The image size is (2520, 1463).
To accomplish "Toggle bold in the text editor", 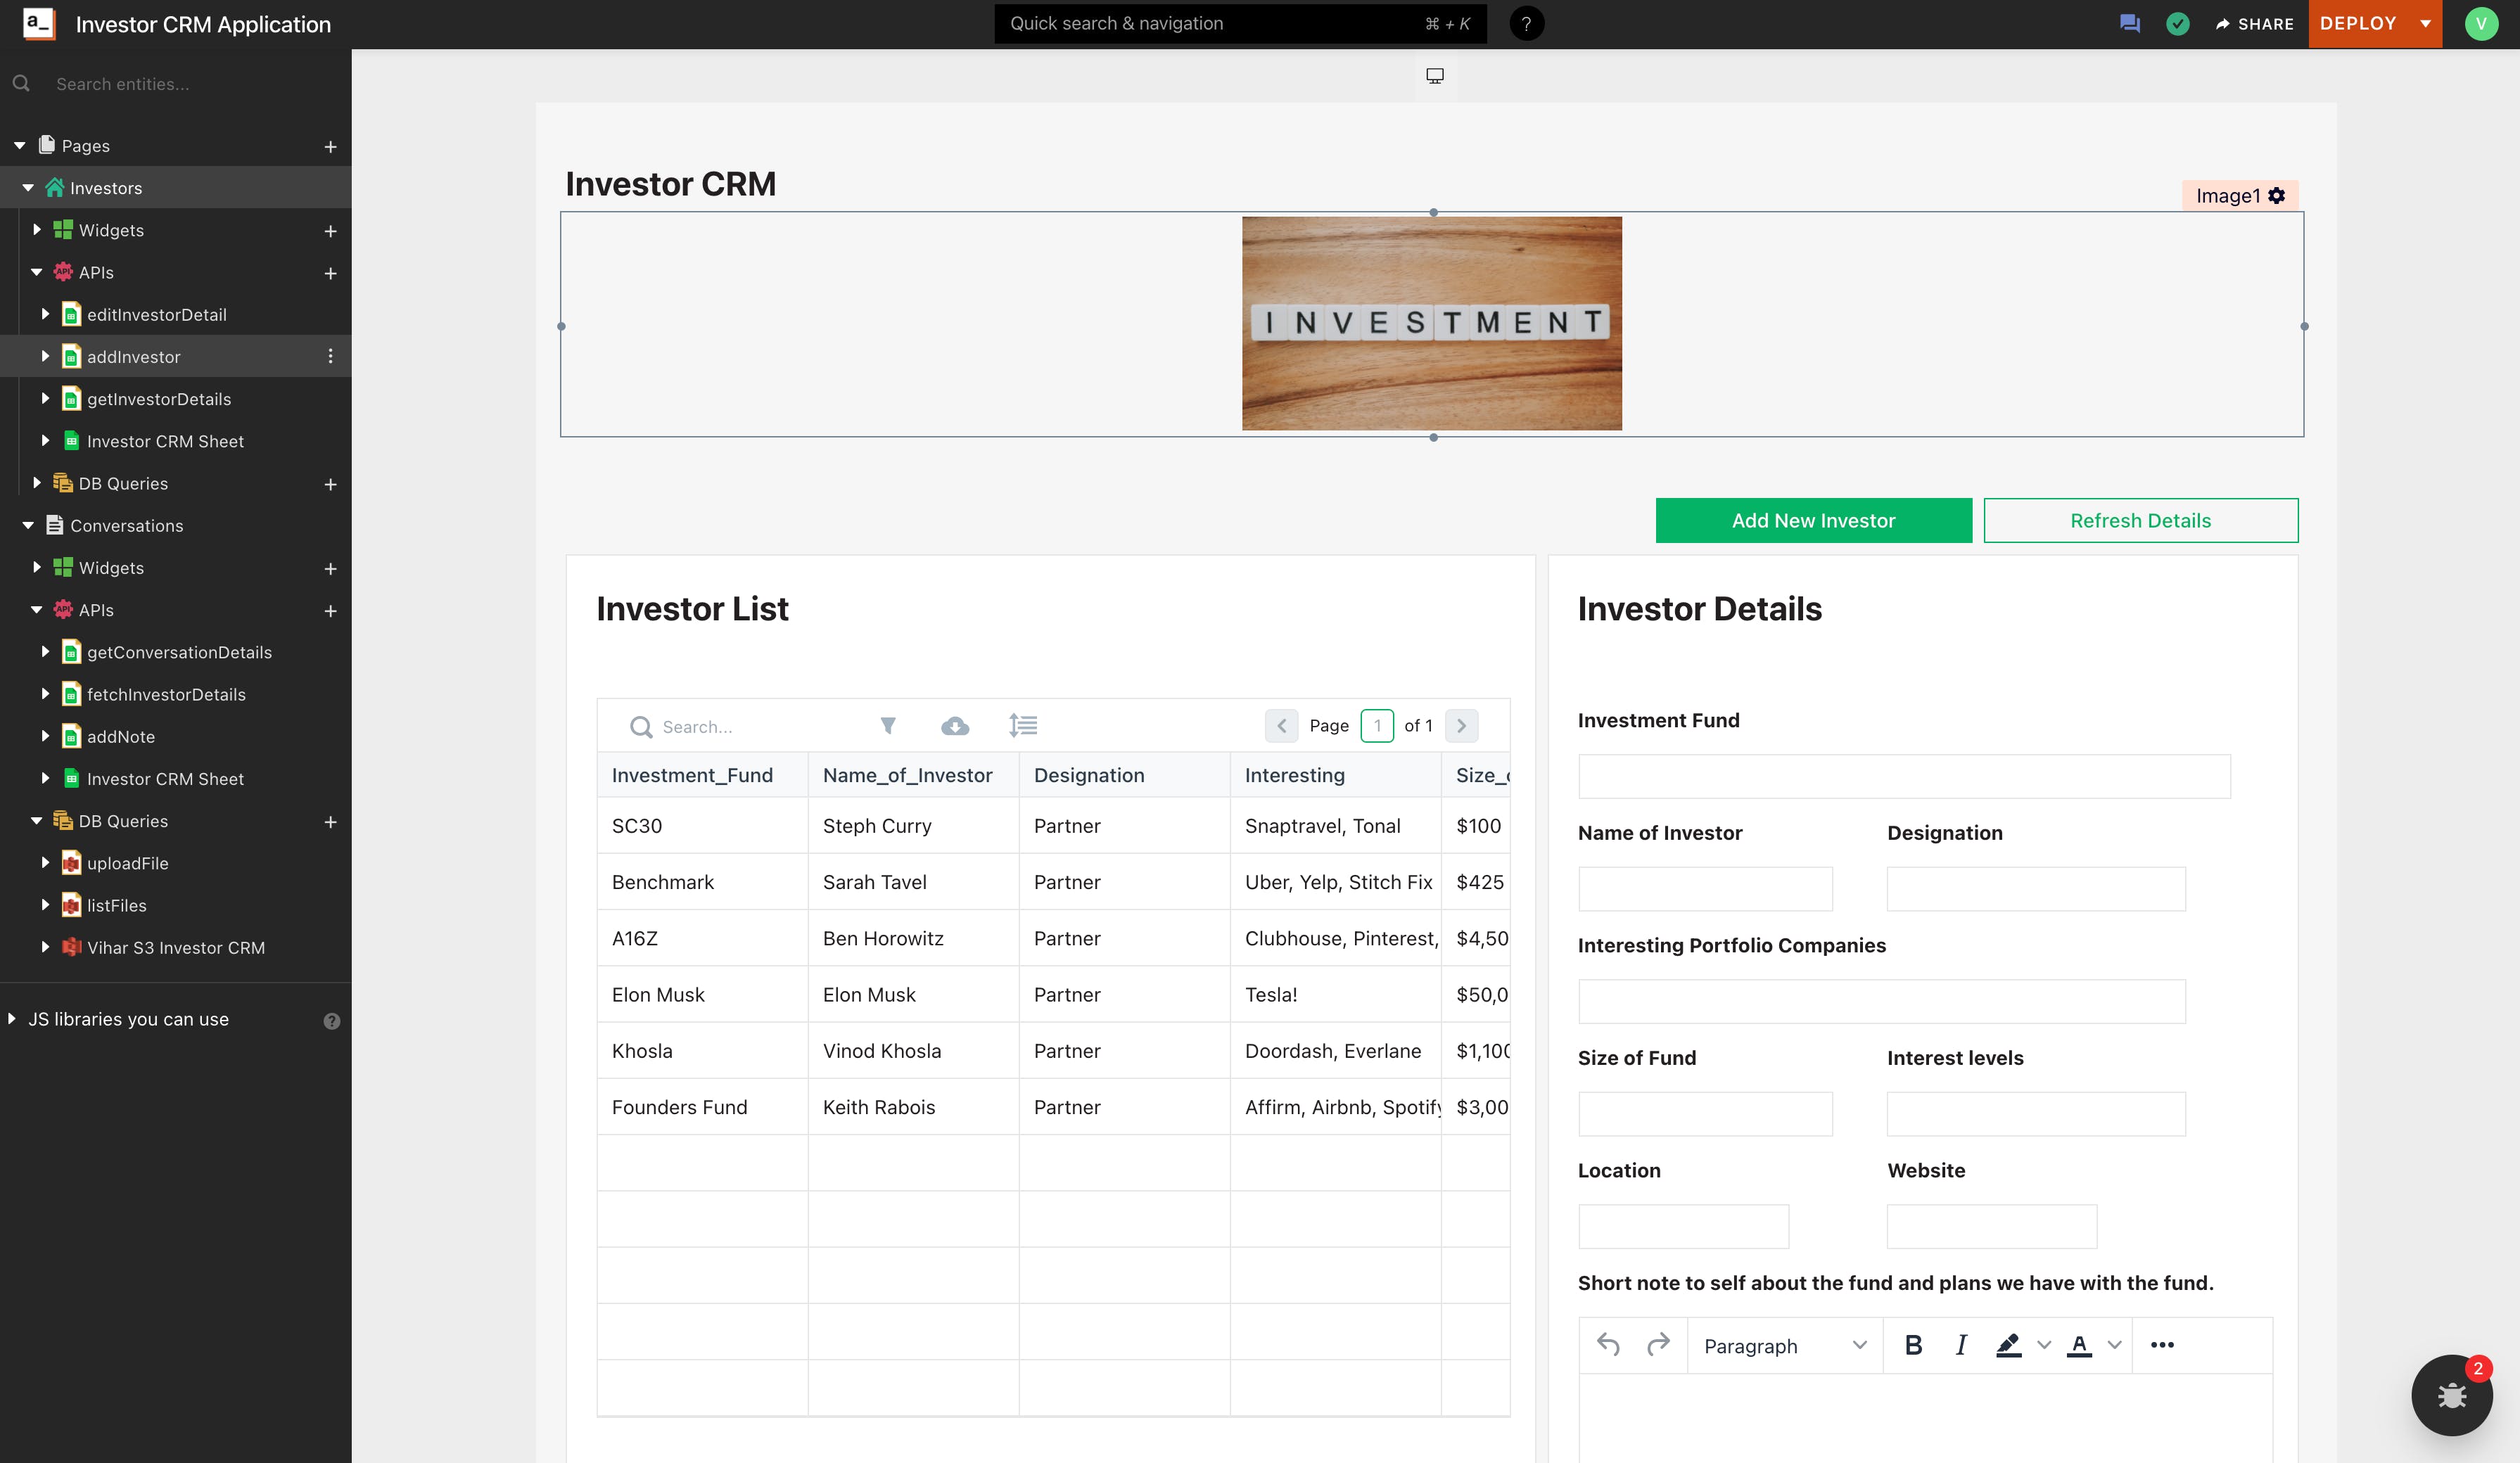I will click(1913, 1345).
